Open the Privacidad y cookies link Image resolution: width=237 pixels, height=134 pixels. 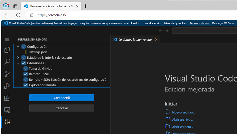(x=175, y=23)
